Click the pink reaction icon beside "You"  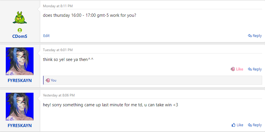pos(48,80)
